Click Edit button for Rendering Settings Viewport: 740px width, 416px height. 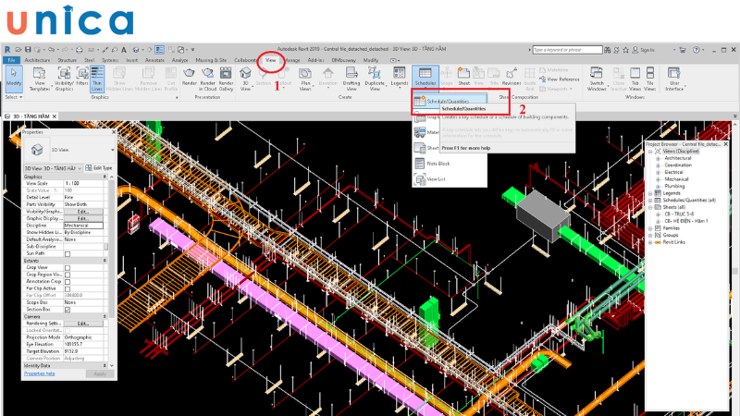tap(83, 324)
